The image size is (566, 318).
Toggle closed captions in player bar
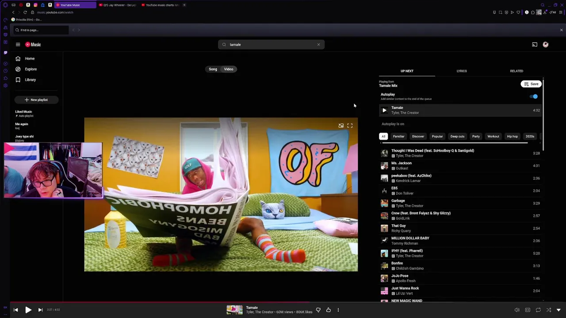pyautogui.click(x=528, y=310)
